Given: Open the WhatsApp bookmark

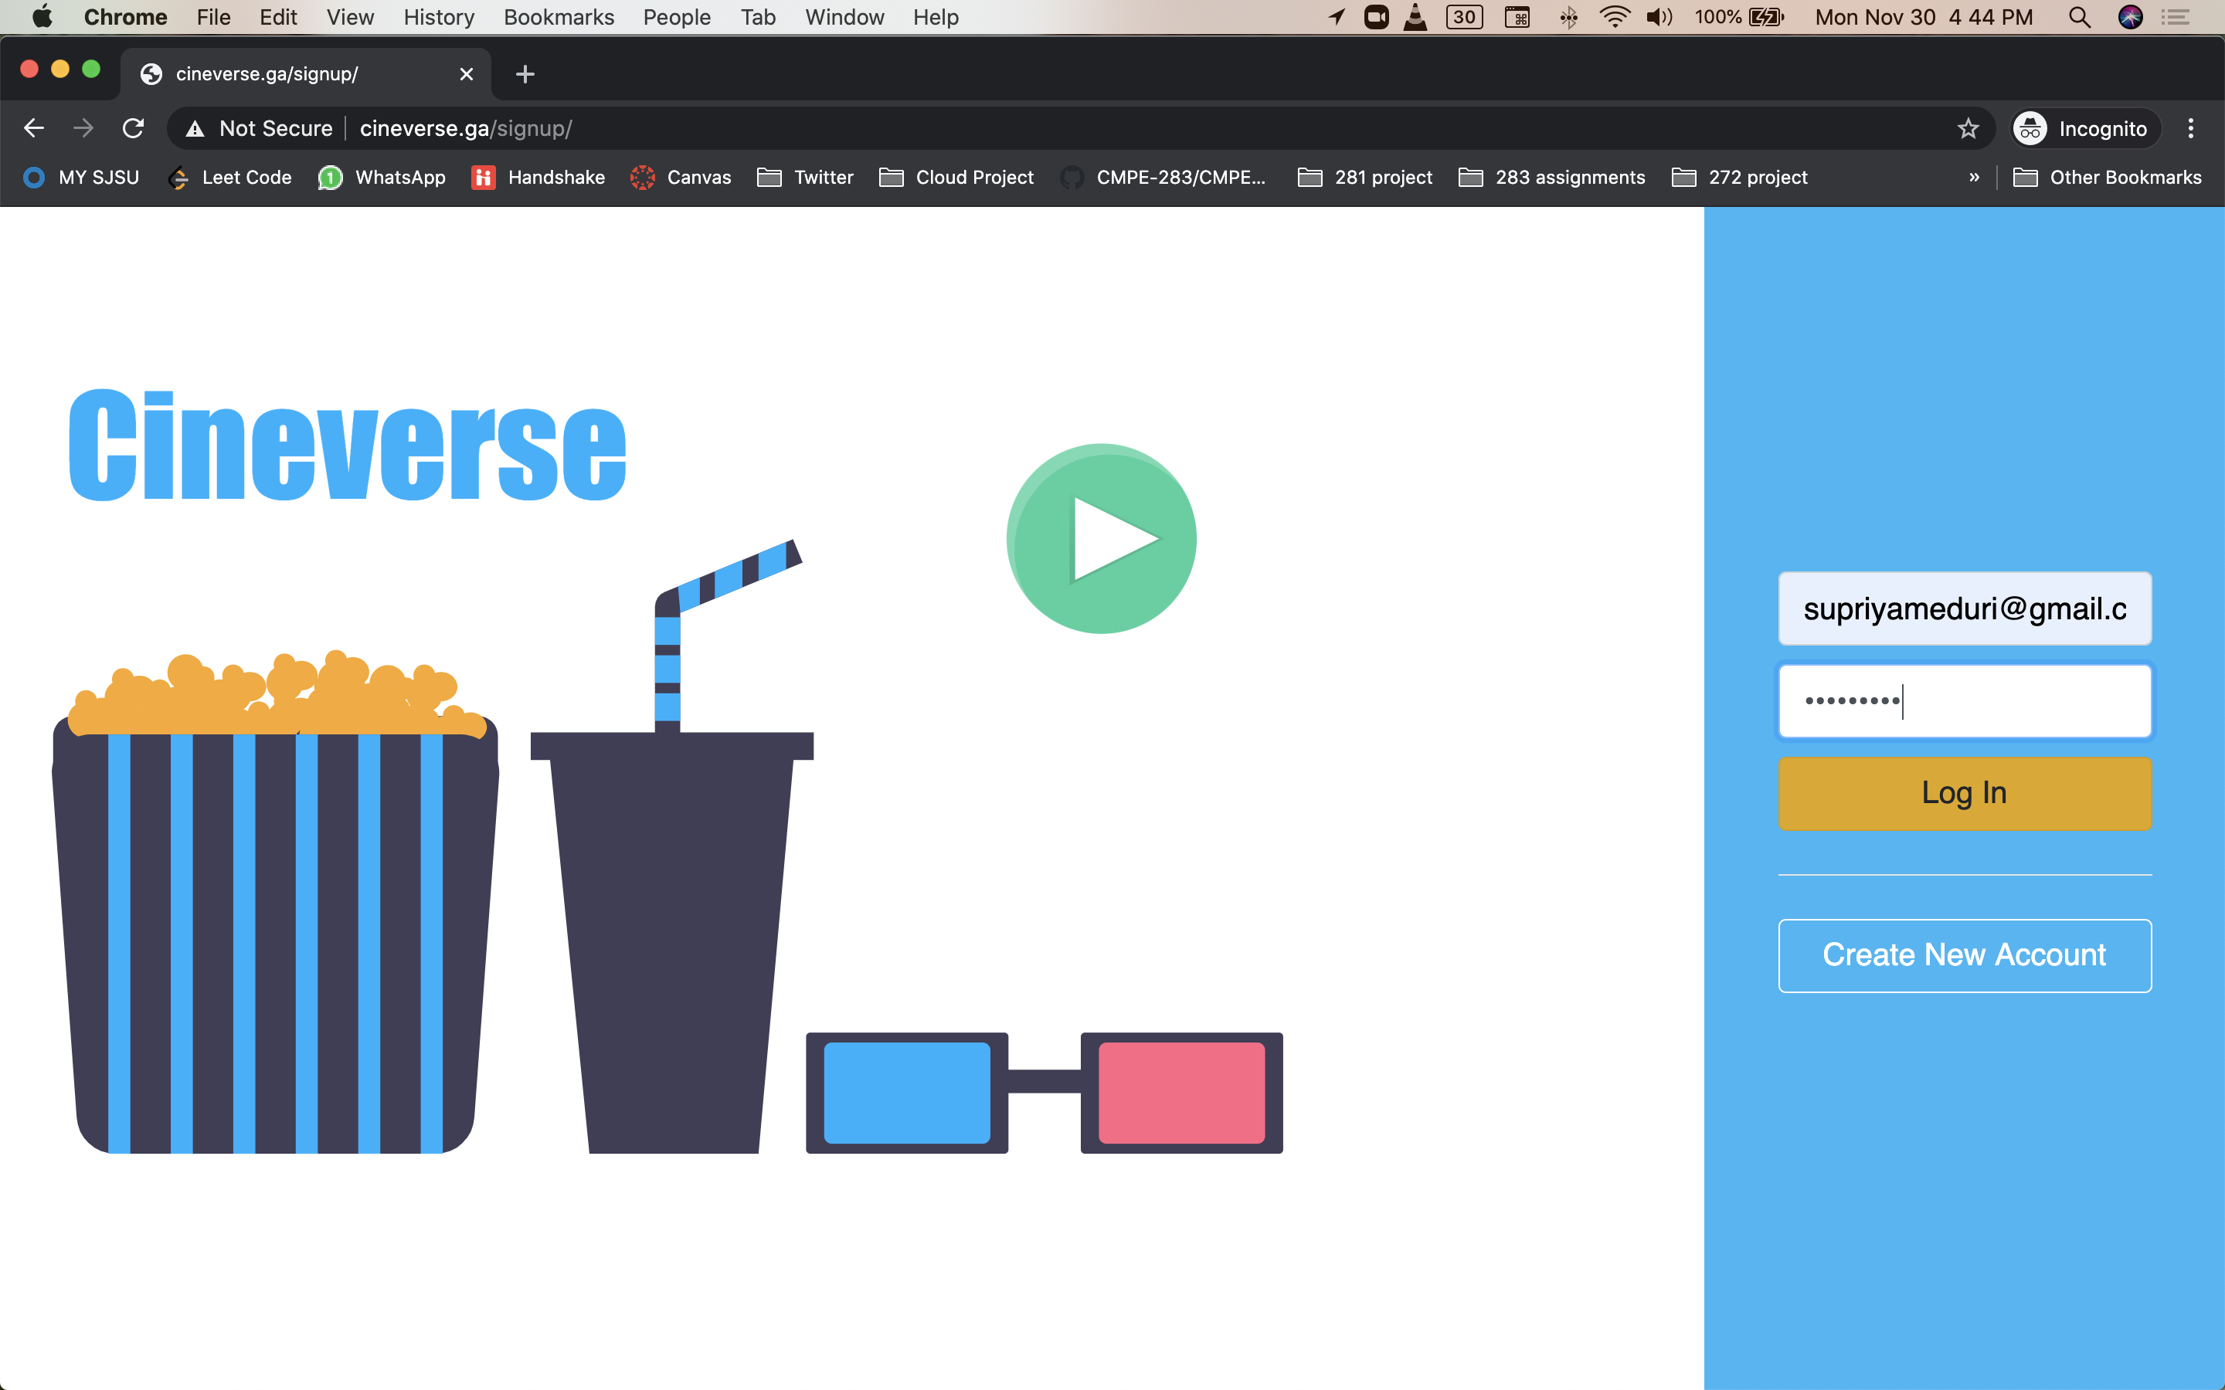Looking at the screenshot, I should [382, 178].
